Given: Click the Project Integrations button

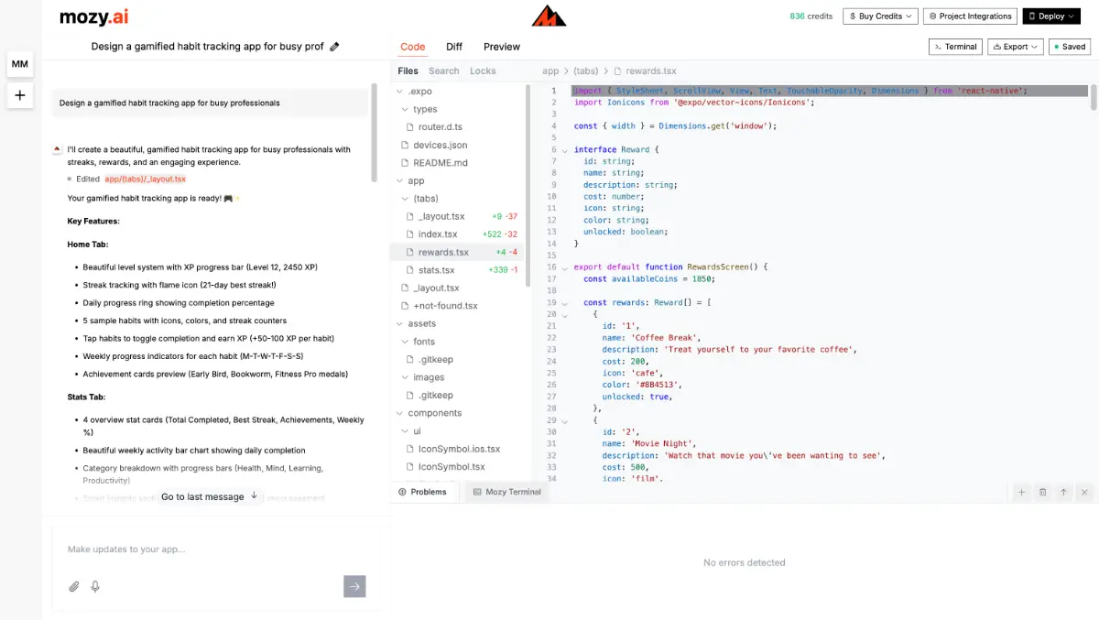Looking at the screenshot, I should 970,16.
